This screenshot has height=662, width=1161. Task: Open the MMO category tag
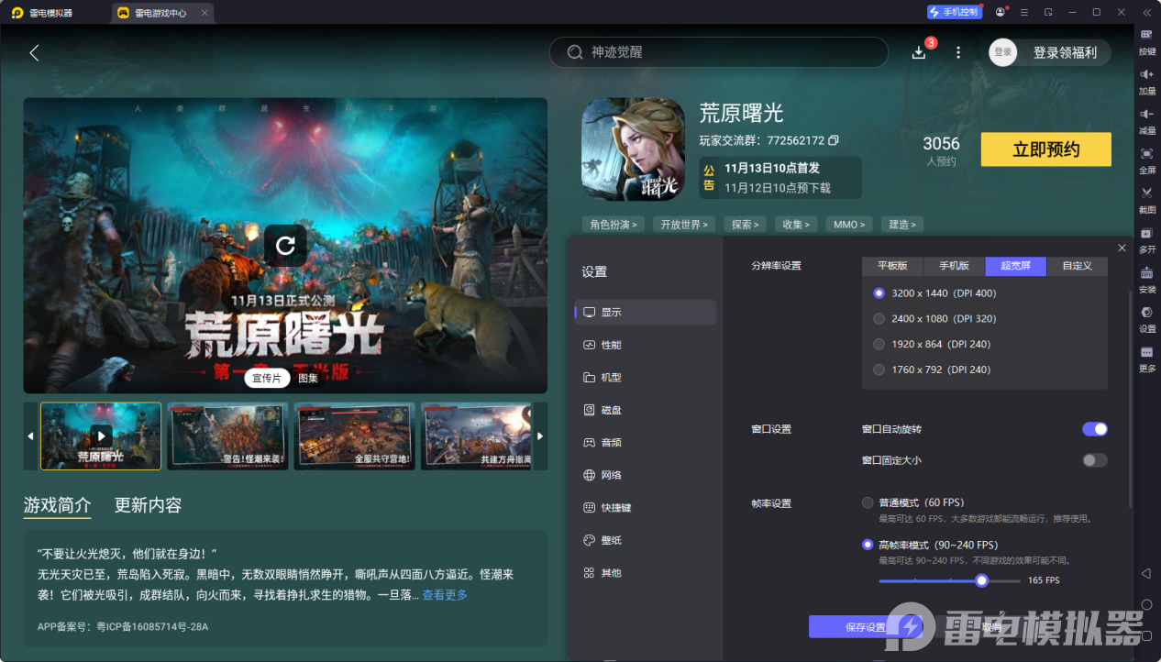click(848, 224)
